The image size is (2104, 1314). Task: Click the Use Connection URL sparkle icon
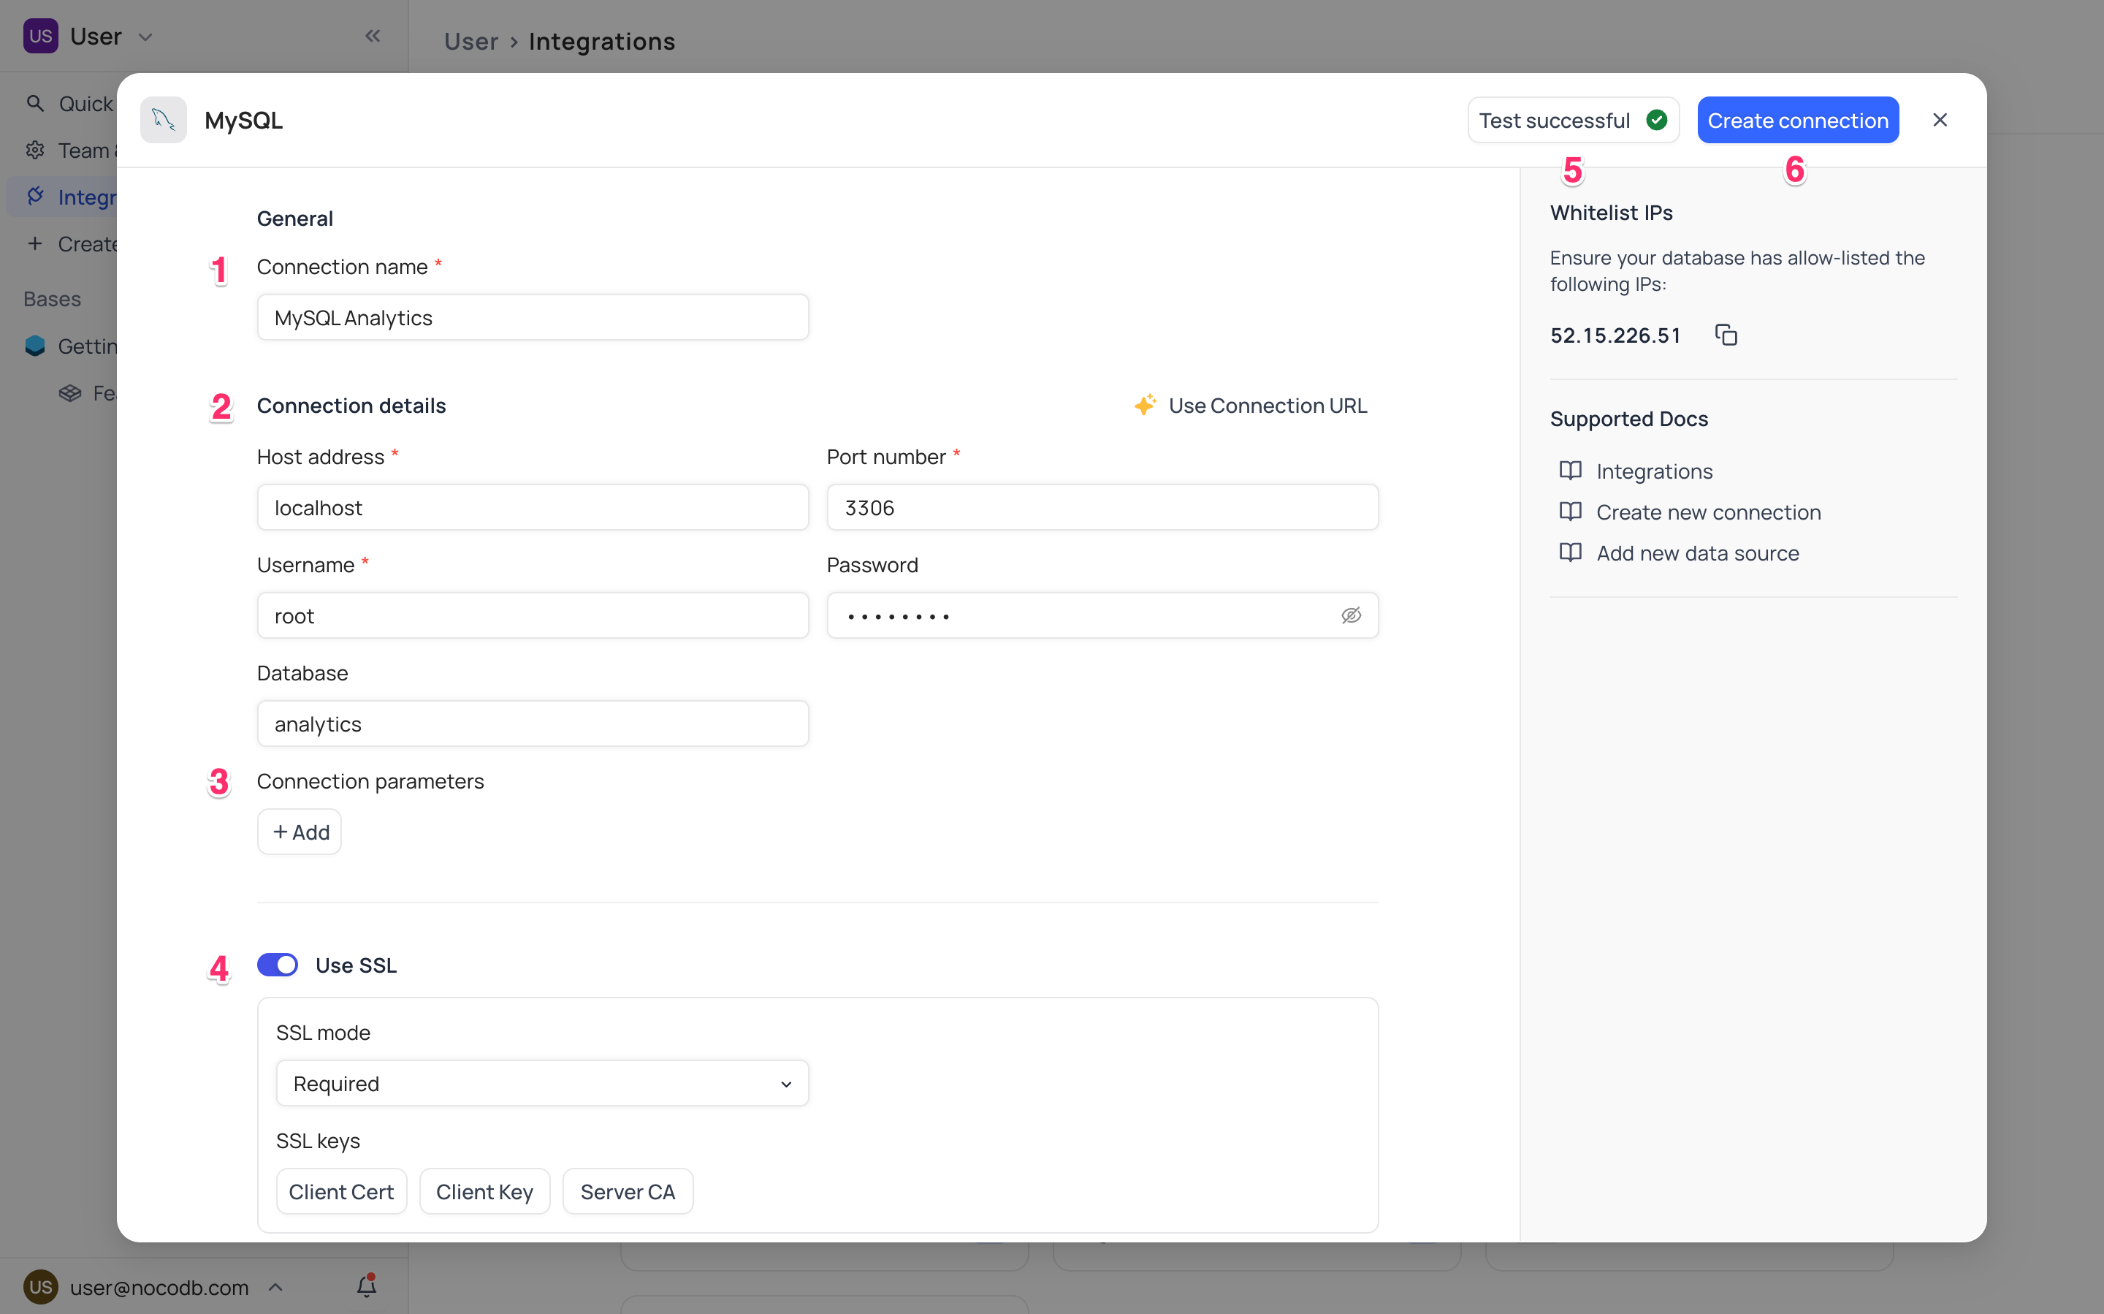1146,404
